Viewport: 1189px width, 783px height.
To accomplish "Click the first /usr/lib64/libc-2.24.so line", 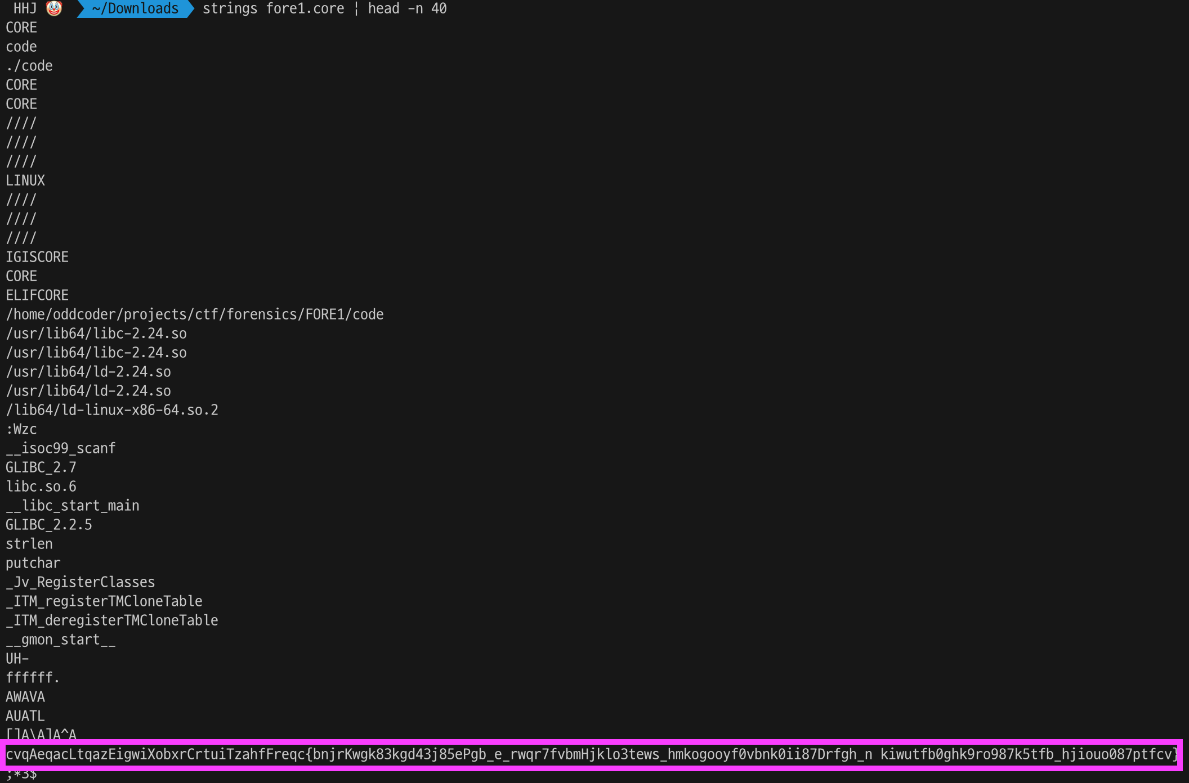I will tap(96, 334).
